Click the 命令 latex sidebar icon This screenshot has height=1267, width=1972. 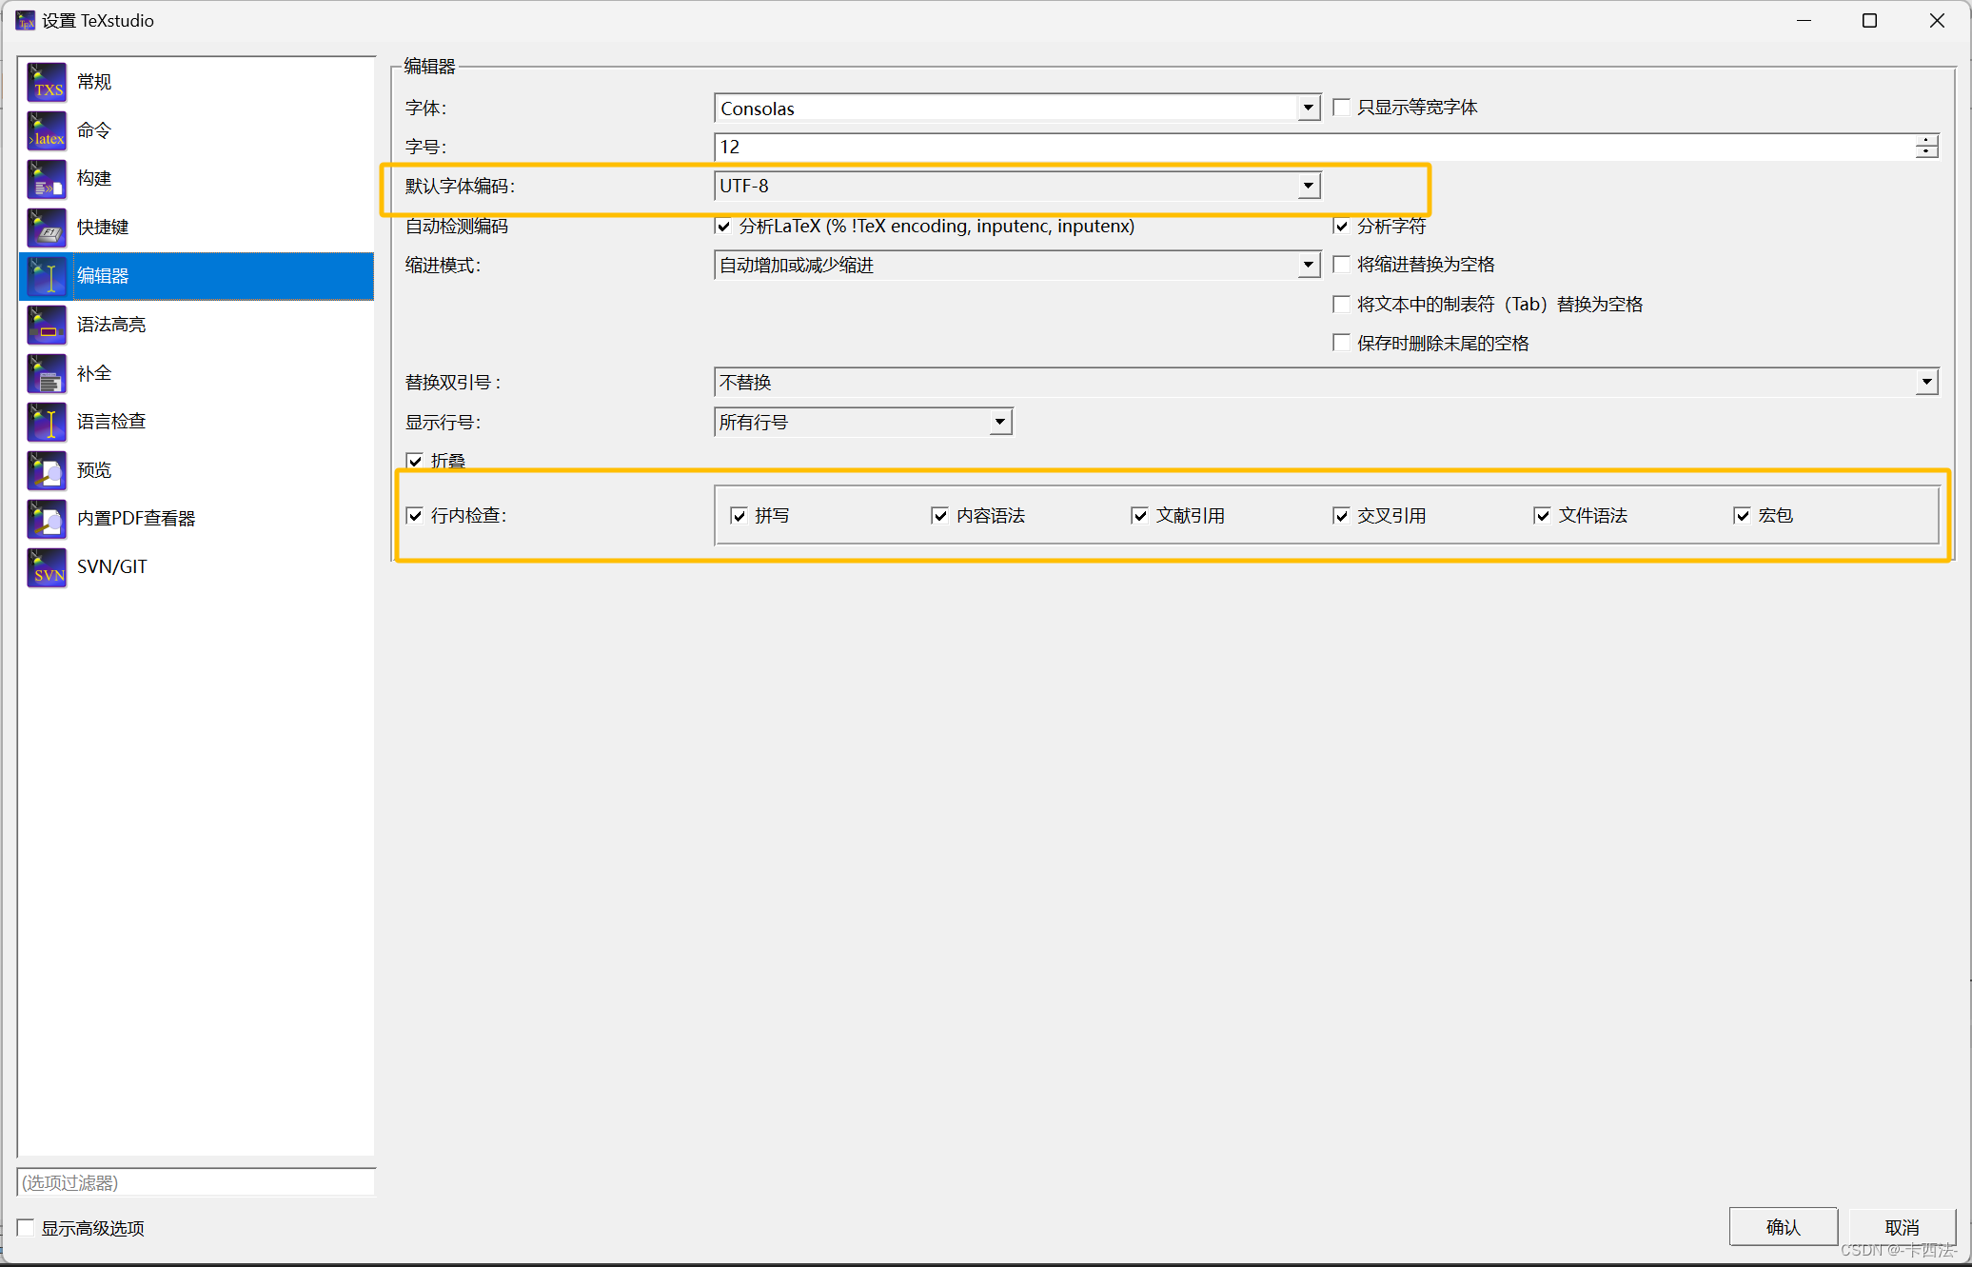(47, 130)
